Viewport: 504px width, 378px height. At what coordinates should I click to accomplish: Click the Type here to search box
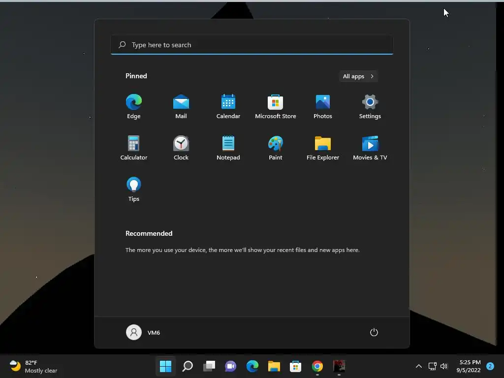pyautogui.click(x=252, y=45)
